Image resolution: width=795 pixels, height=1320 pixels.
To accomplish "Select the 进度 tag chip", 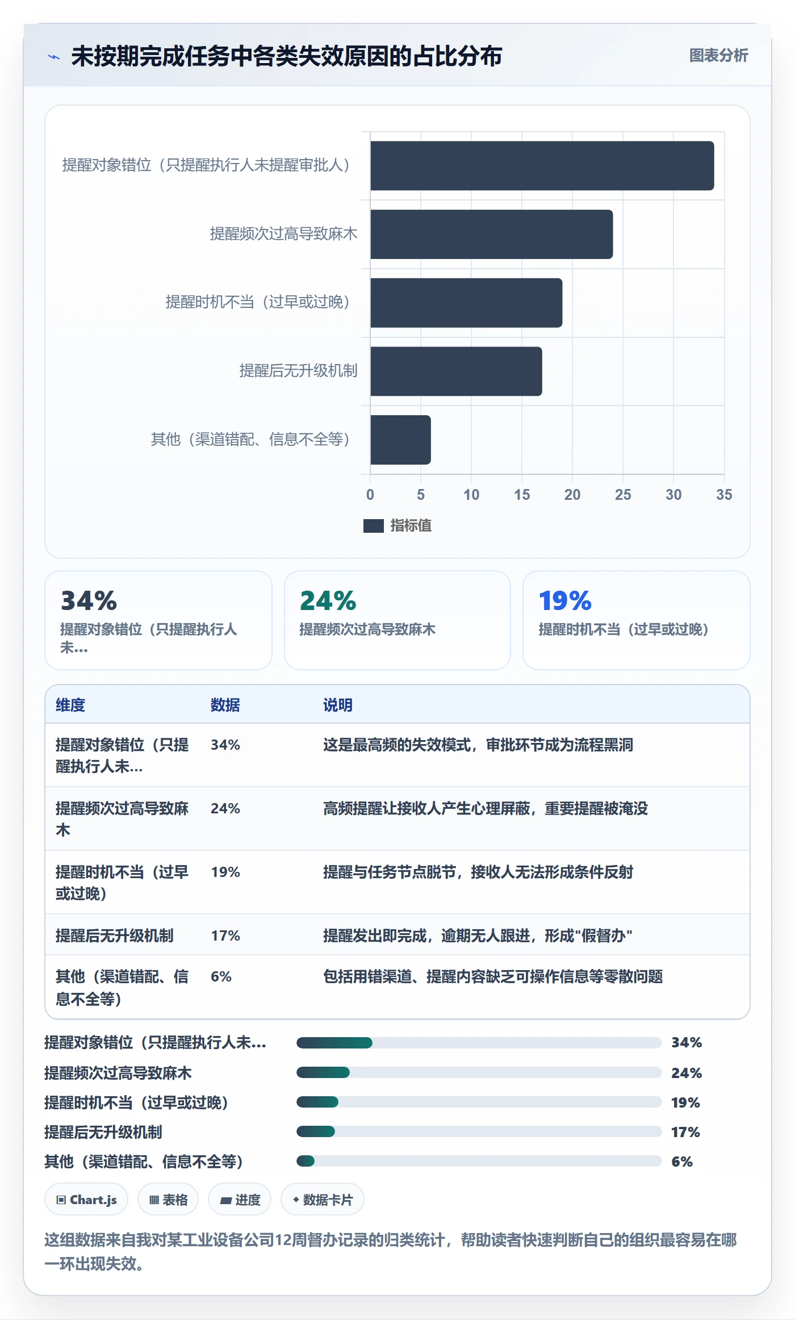I will (x=240, y=1200).
